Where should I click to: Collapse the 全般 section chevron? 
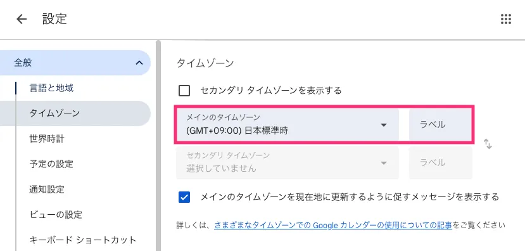(139, 63)
